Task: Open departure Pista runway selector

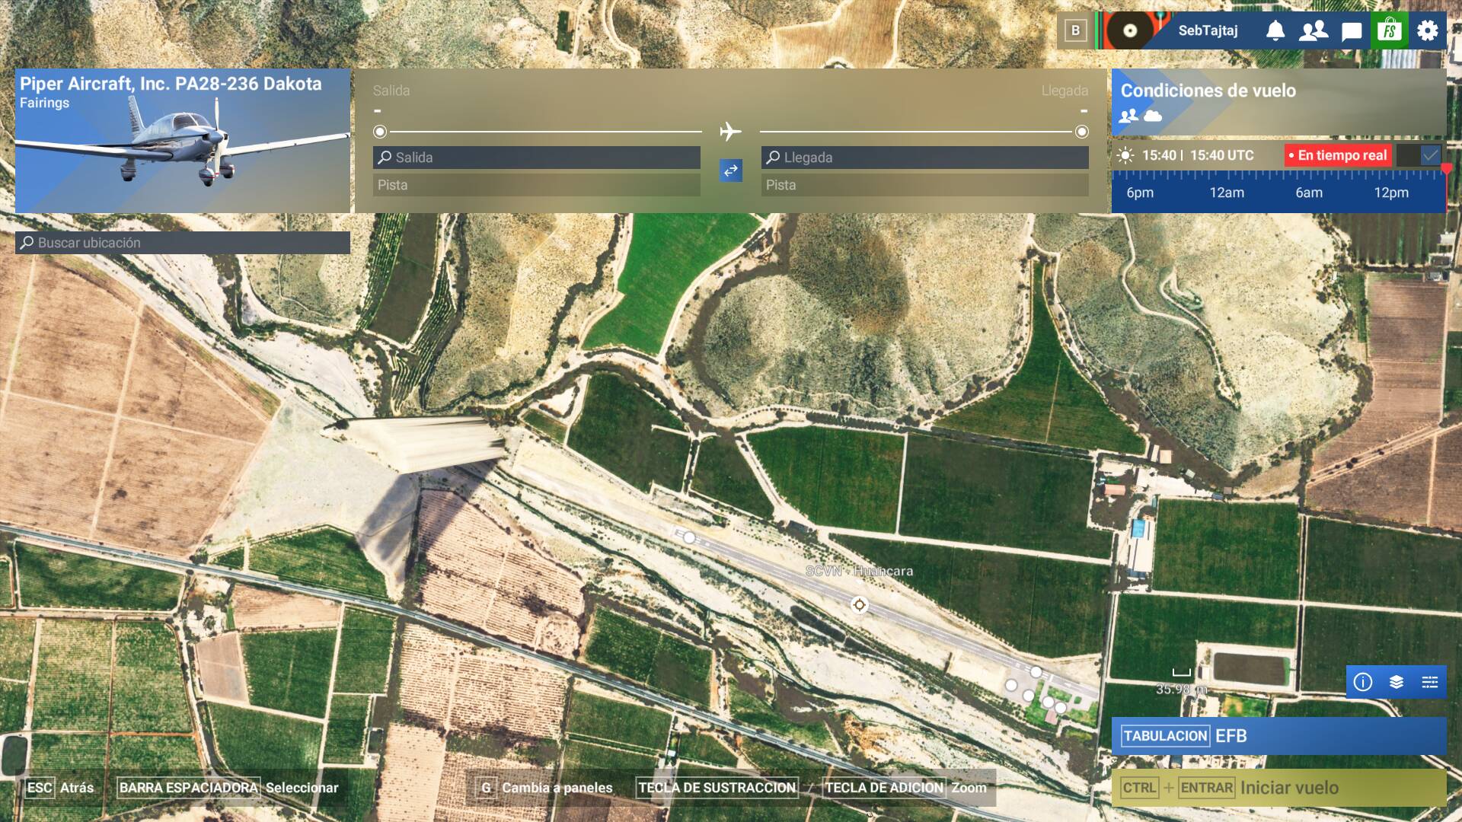Action: [x=537, y=185]
